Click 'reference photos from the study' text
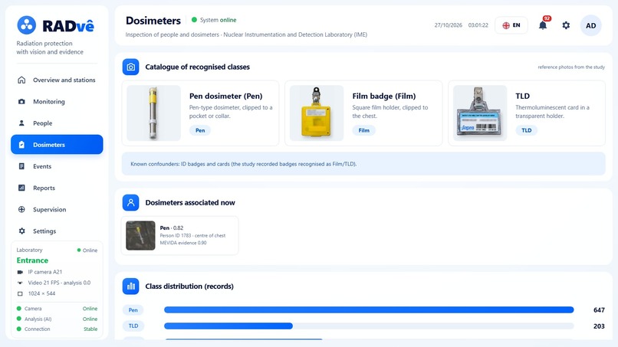Screen dimensions: 618x347 click(571, 67)
